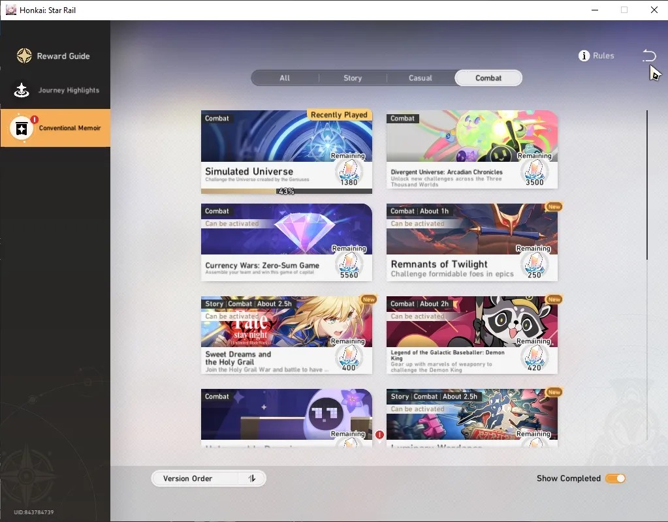Open Conventional Memoir in sidebar
Viewport: 668px width, 522px height.
(x=56, y=128)
